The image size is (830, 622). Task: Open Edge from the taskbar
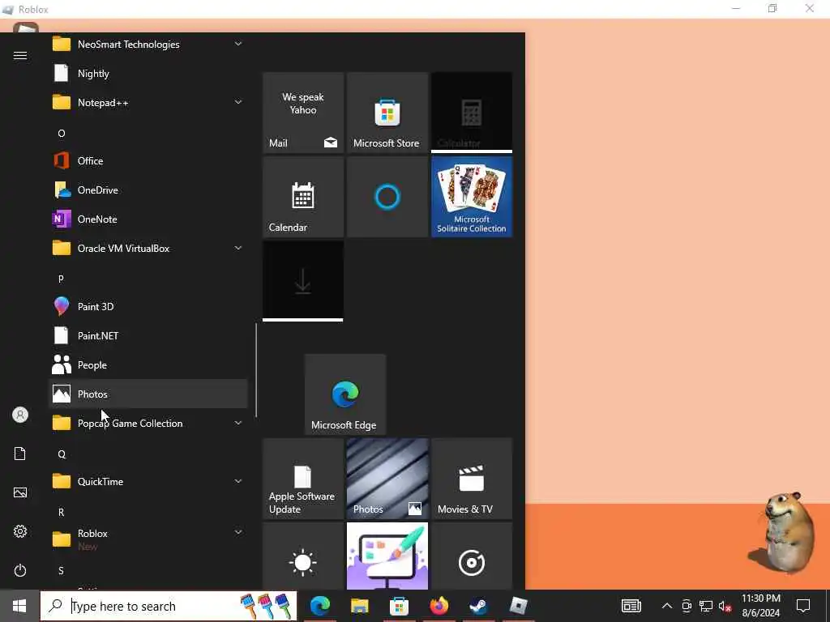point(320,606)
